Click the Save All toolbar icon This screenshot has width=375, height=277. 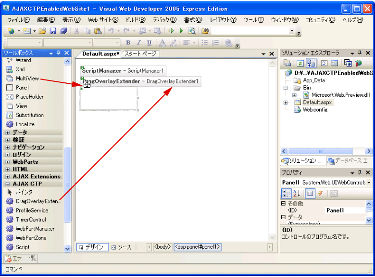pyautogui.click(x=63, y=31)
